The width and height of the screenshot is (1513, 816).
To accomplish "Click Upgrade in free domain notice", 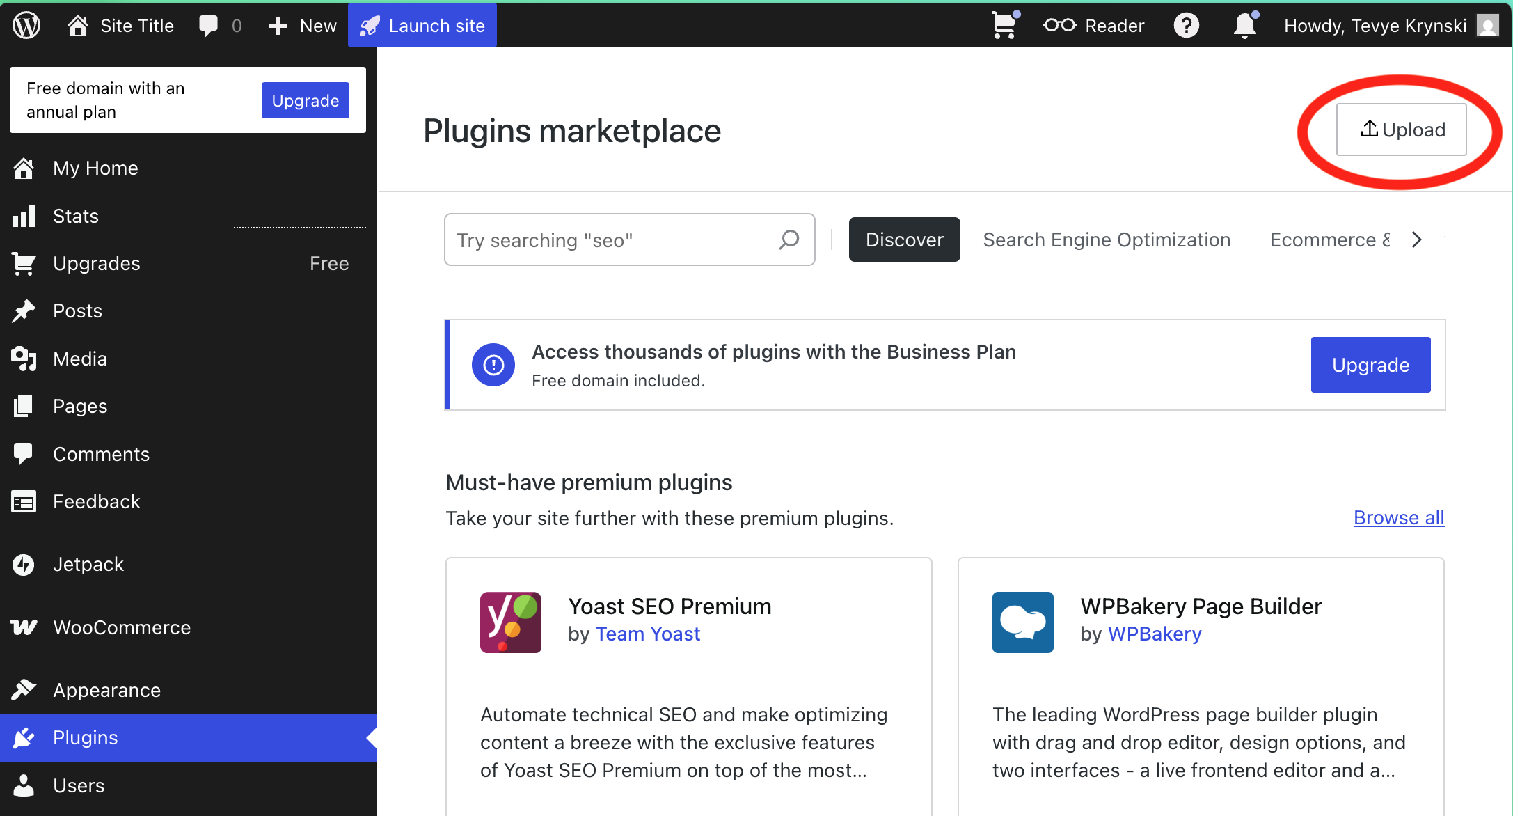I will [x=305, y=100].
